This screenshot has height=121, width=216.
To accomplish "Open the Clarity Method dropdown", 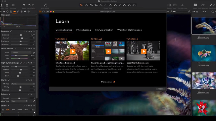I will click(x=23, y=84).
